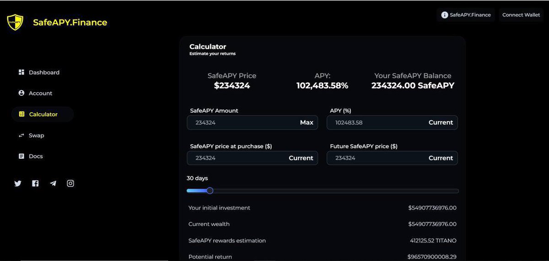The height and width of the screenshot is (261, 549).
Task: Click the SafeAPY.Finance info button
Action: 466,15
